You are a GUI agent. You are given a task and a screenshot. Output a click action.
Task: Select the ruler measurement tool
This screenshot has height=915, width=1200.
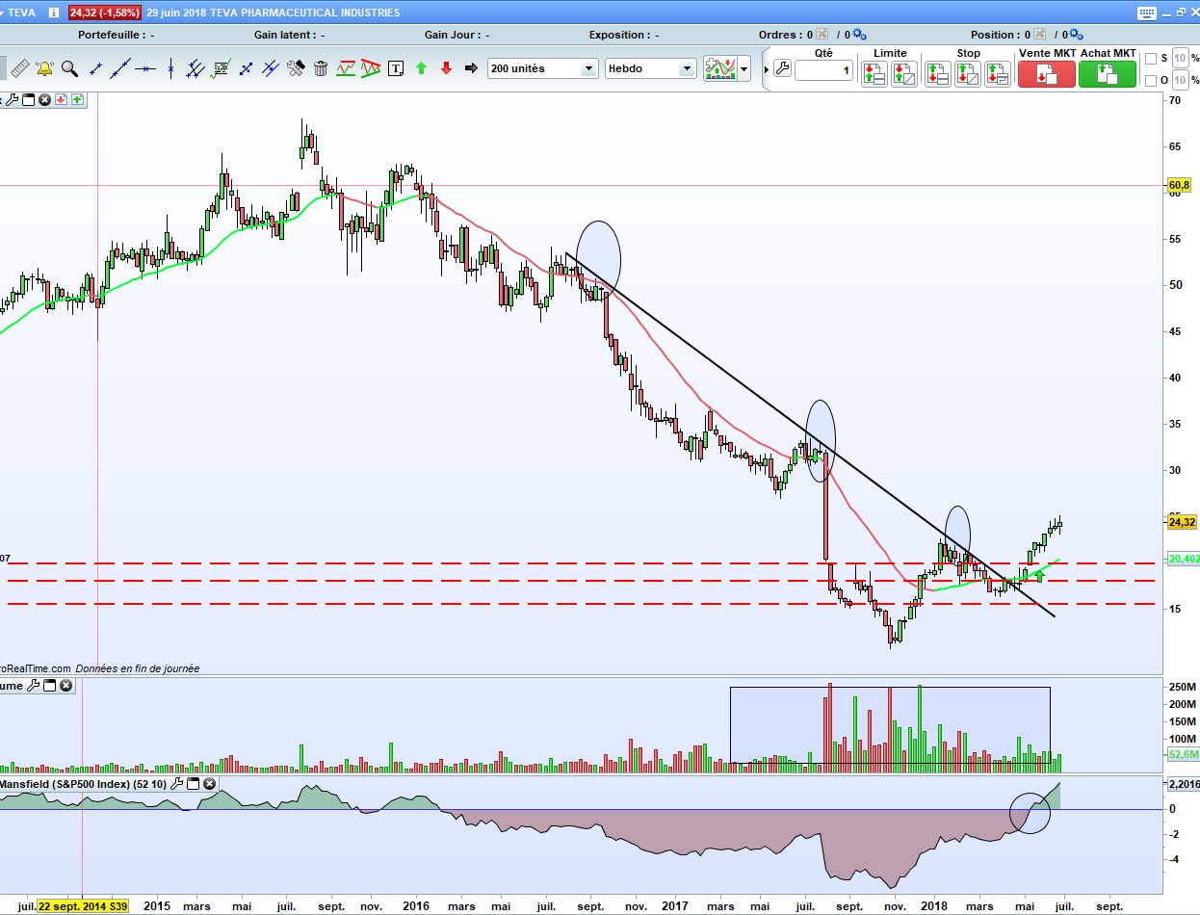tap(17, 68)
